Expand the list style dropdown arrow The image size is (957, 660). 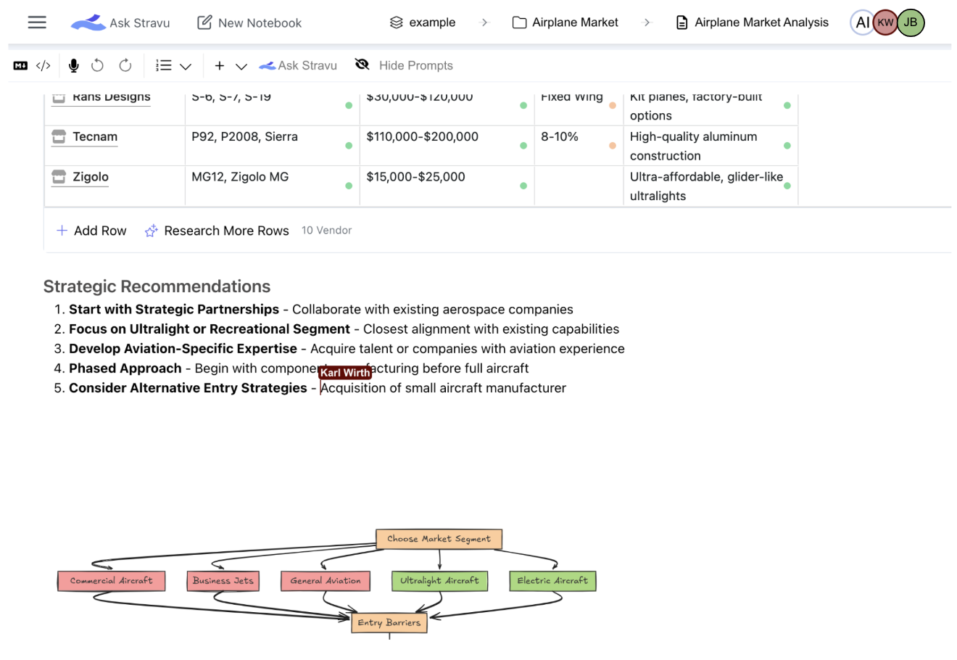click(x=186, y=67)
